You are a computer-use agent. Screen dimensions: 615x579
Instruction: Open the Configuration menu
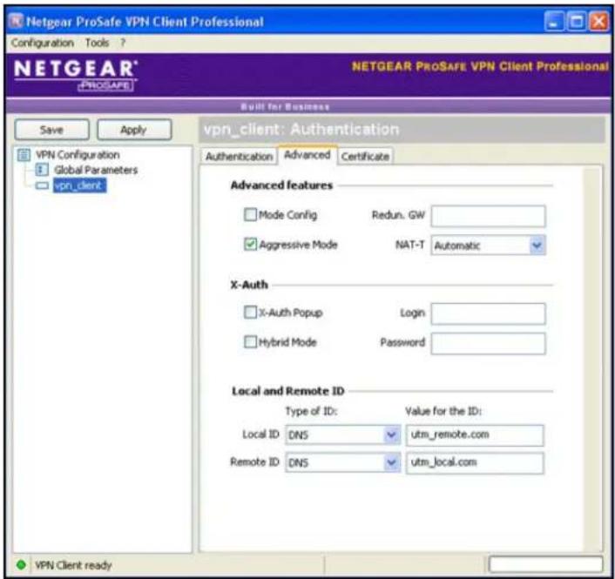coord(43,43)
